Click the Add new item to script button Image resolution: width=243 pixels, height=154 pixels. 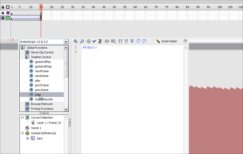pos(76,41)
